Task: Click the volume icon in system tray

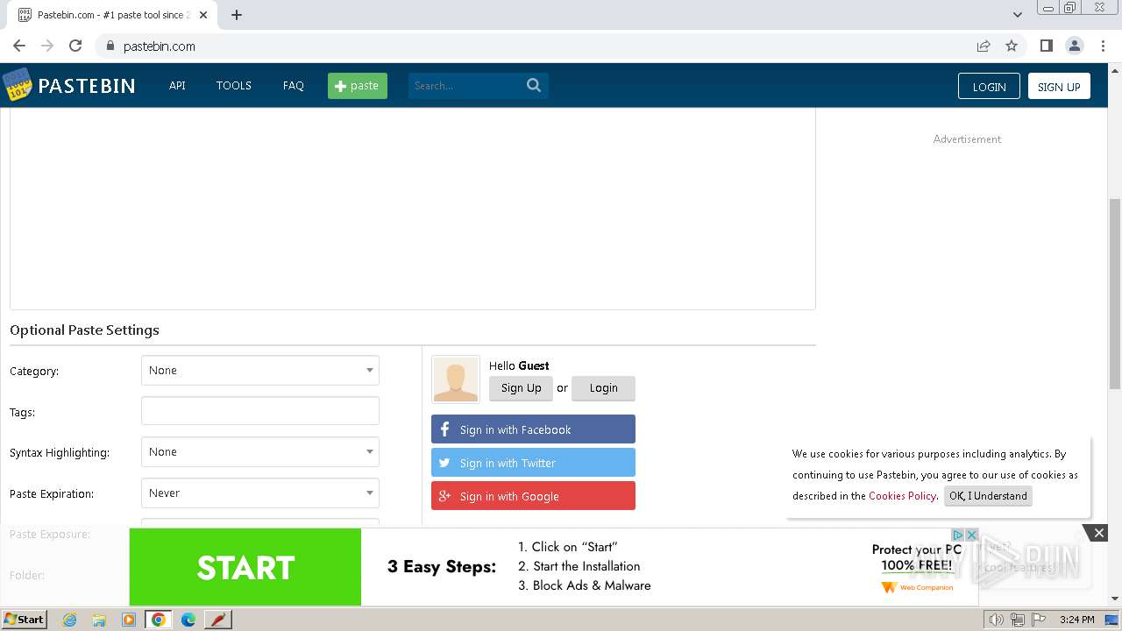Action: tap(996, 620)
